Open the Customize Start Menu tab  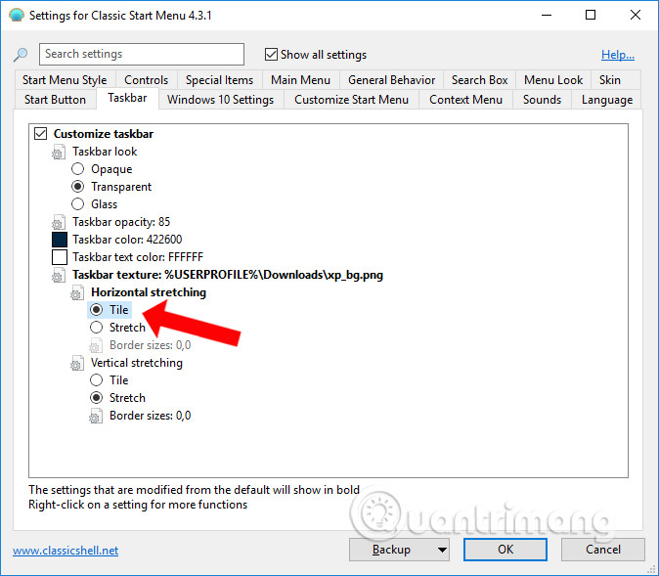pos(351,100)
